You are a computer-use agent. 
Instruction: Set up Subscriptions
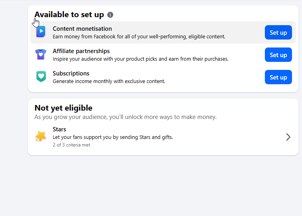pyautogui.click(x=278, y=77)
